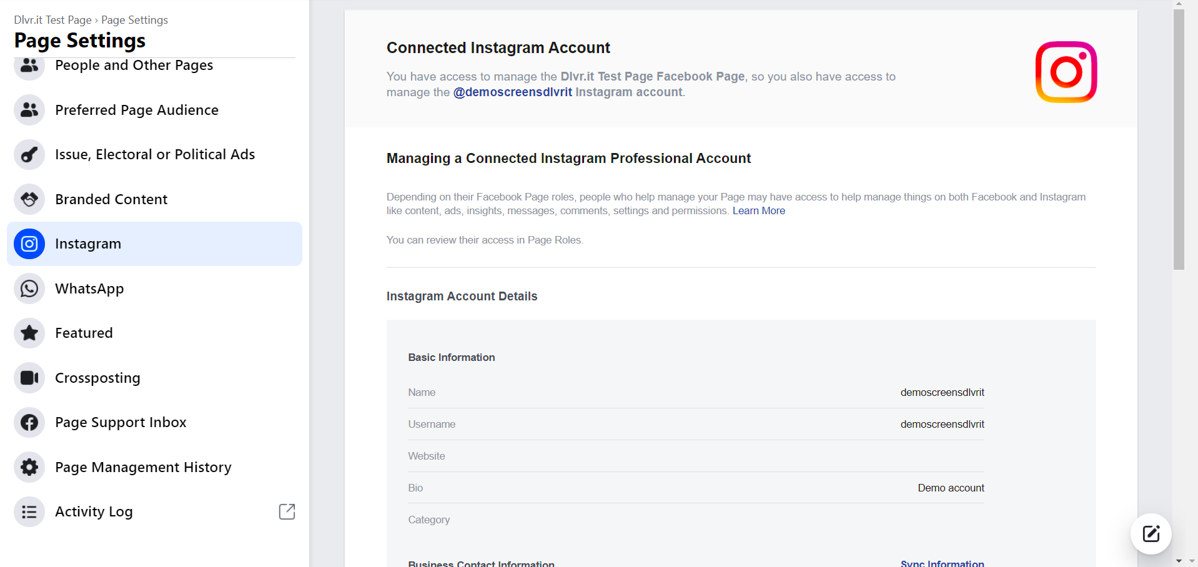Select Issue, Electoral or Political Ads
The image size is (1198, 567).
[154, 154]
